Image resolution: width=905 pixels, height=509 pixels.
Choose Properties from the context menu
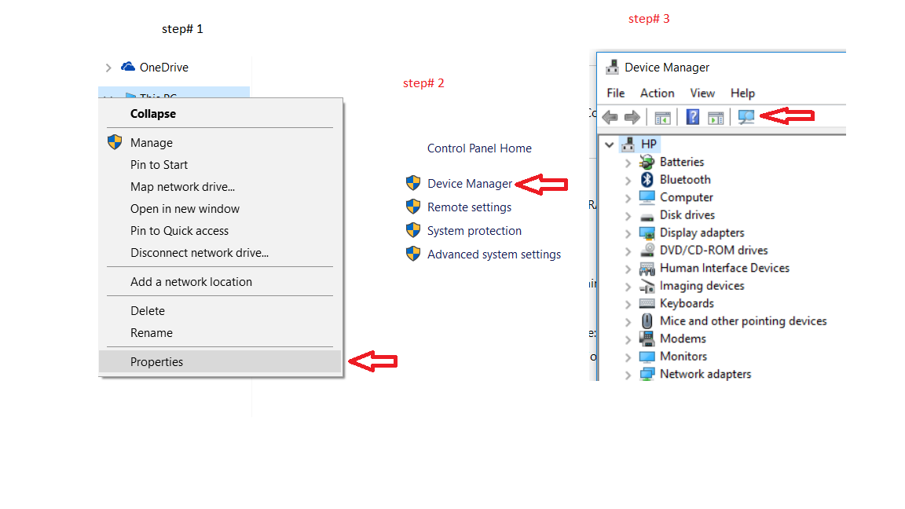220,362
